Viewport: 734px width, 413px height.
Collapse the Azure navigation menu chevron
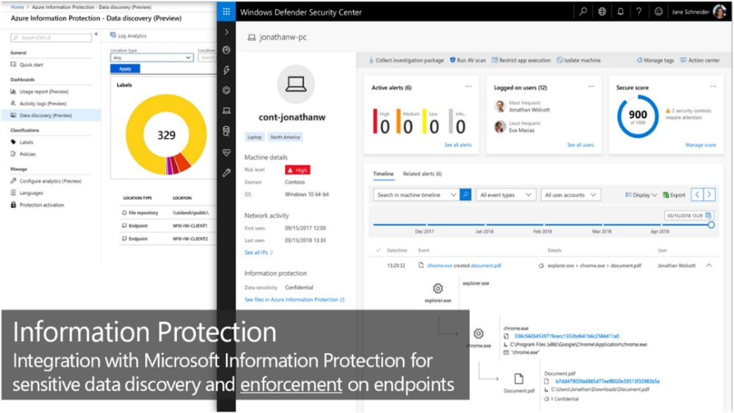[x=96, y=34]
